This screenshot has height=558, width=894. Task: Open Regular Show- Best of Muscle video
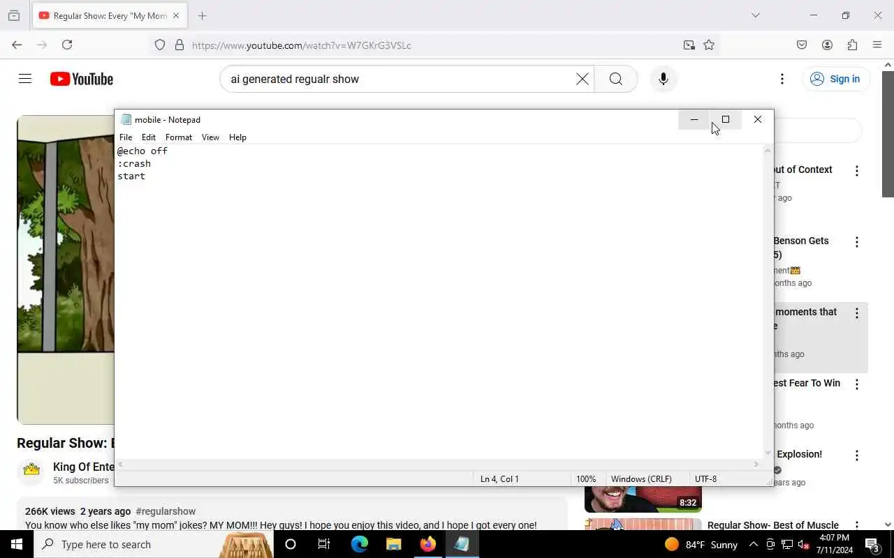[x=773, y=525]
